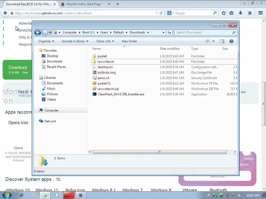
Task: Click the Explorer forward navigation arrow
Action: coord(45,32)
